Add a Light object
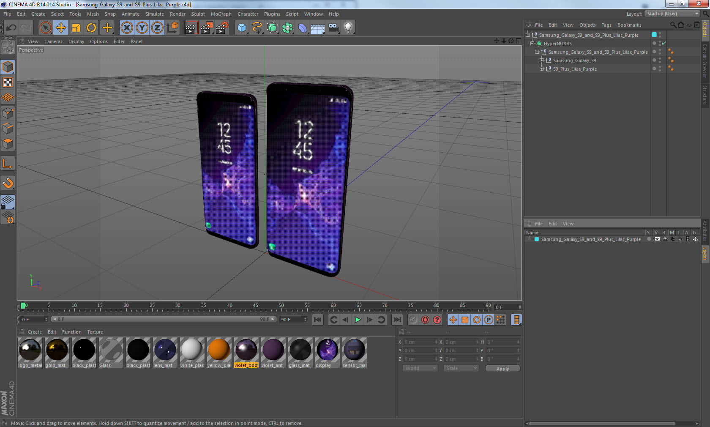Screen dimensions: 710x427 (x=348, y=28)
